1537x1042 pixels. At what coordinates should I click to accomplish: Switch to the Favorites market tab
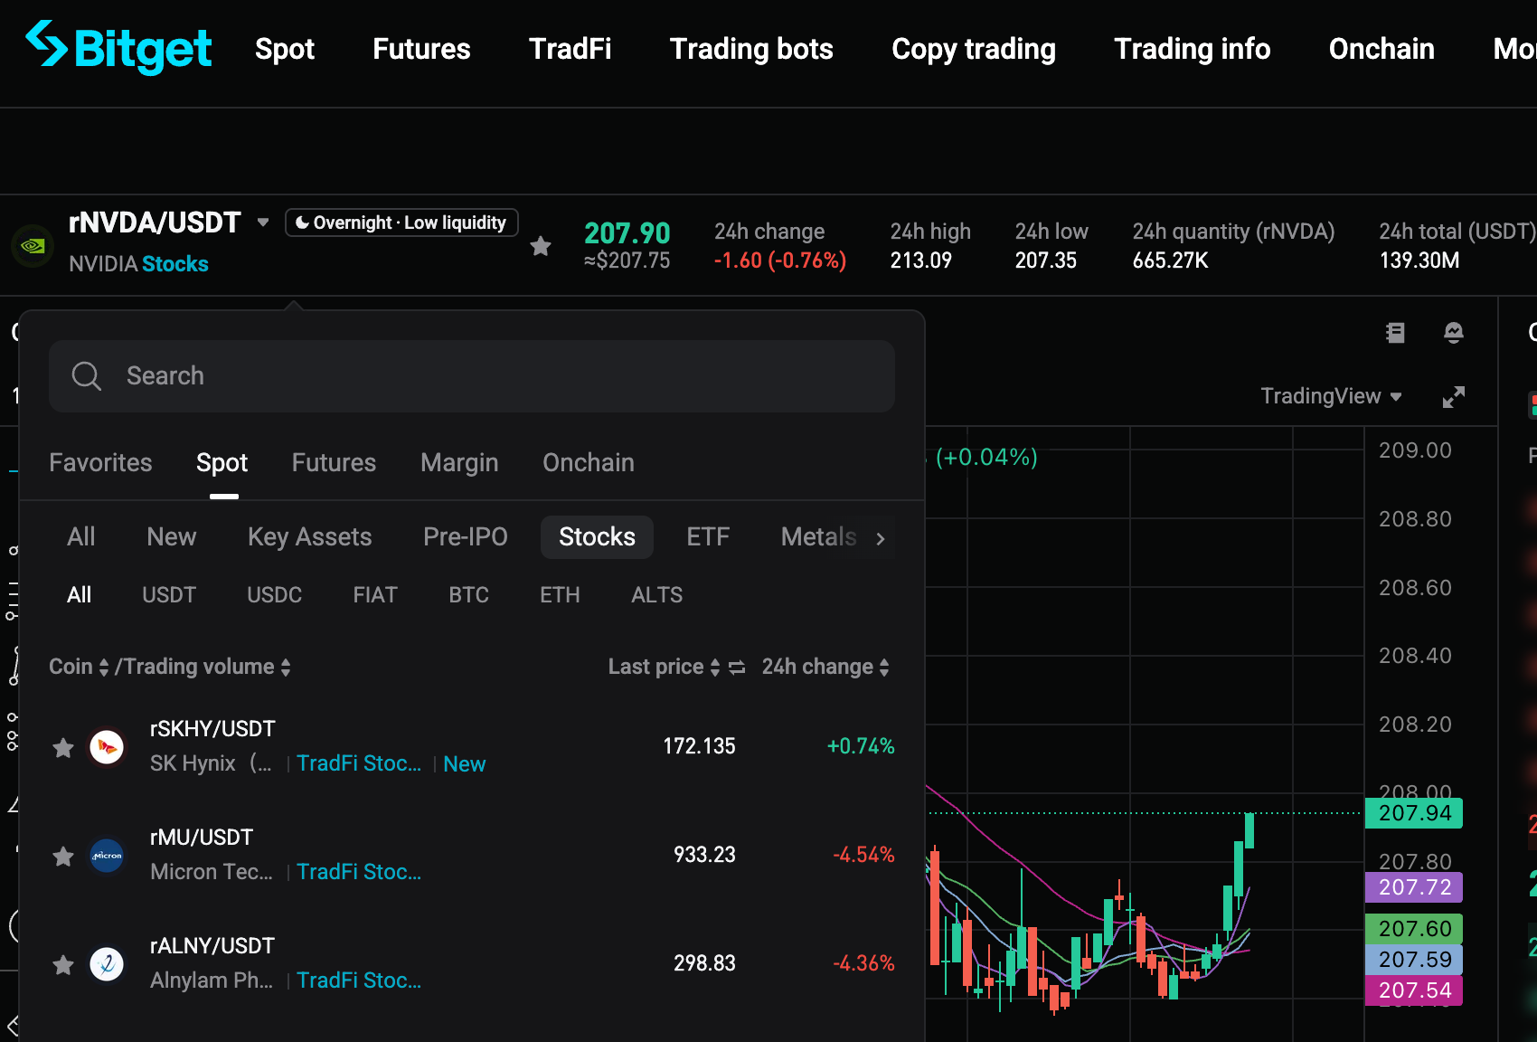coord(100,463)
